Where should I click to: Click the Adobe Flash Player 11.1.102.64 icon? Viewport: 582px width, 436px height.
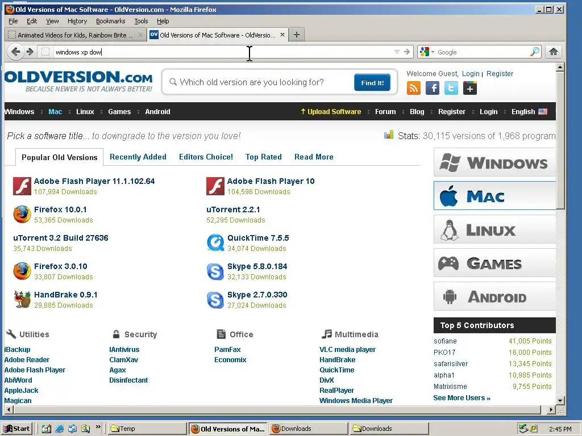point(22,186)
